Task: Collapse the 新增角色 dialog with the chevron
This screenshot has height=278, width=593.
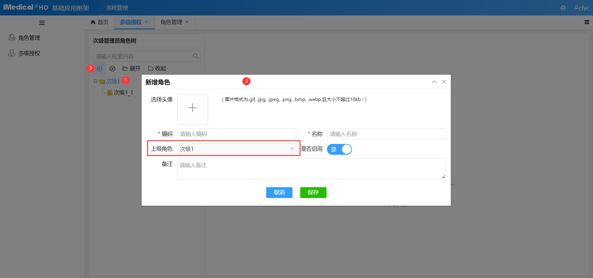Action: point(434,82)
